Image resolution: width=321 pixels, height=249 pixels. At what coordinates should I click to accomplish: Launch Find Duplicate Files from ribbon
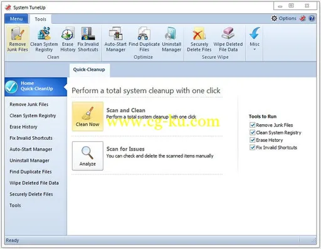[144, 39]
